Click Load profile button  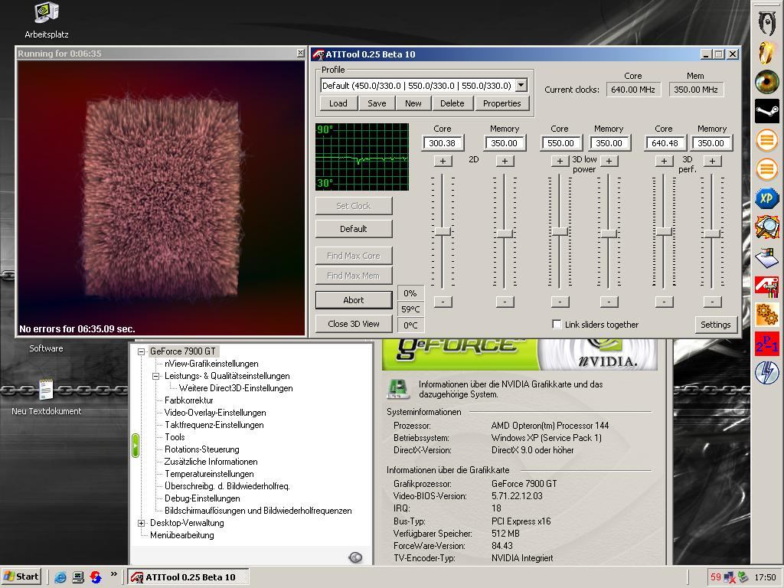[338, 103]
